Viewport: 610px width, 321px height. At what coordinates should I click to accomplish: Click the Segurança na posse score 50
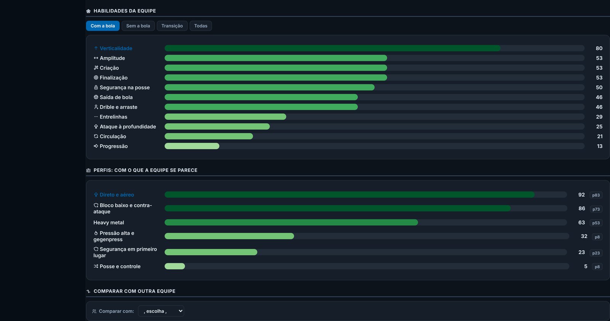click(x=599, y=87)
